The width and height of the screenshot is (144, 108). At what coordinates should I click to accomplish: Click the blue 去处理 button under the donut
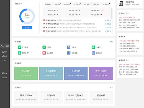click(27, 28)
